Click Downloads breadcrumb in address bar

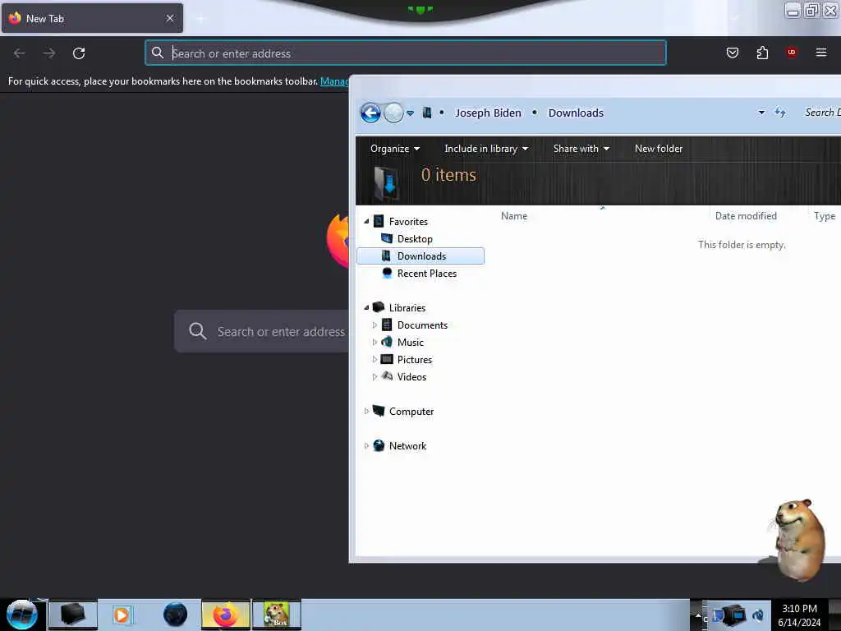(x=576, y=113)
